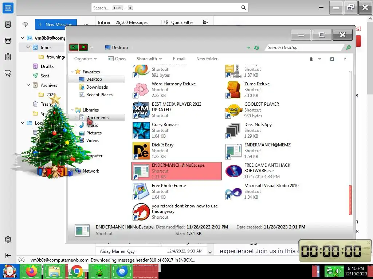Collapse Libraries in Explorer navigation pane
Image resolution: width=373 pixels, height=279 pixels.
72,110
